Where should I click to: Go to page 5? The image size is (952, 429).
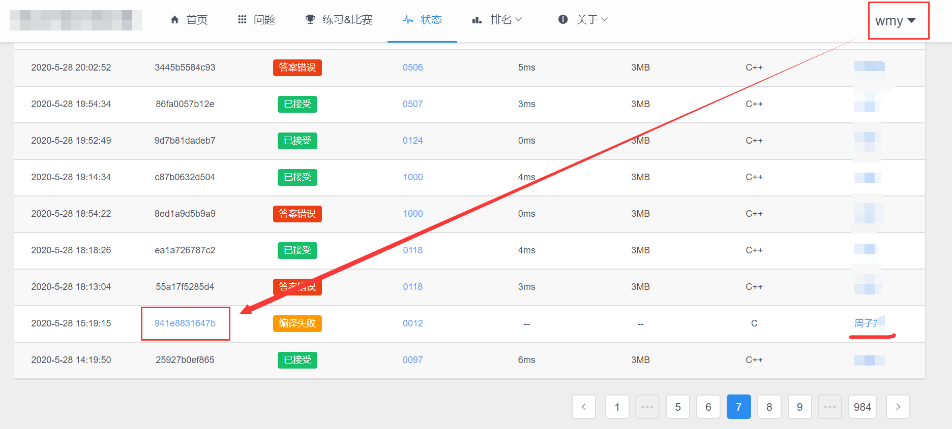678,407
